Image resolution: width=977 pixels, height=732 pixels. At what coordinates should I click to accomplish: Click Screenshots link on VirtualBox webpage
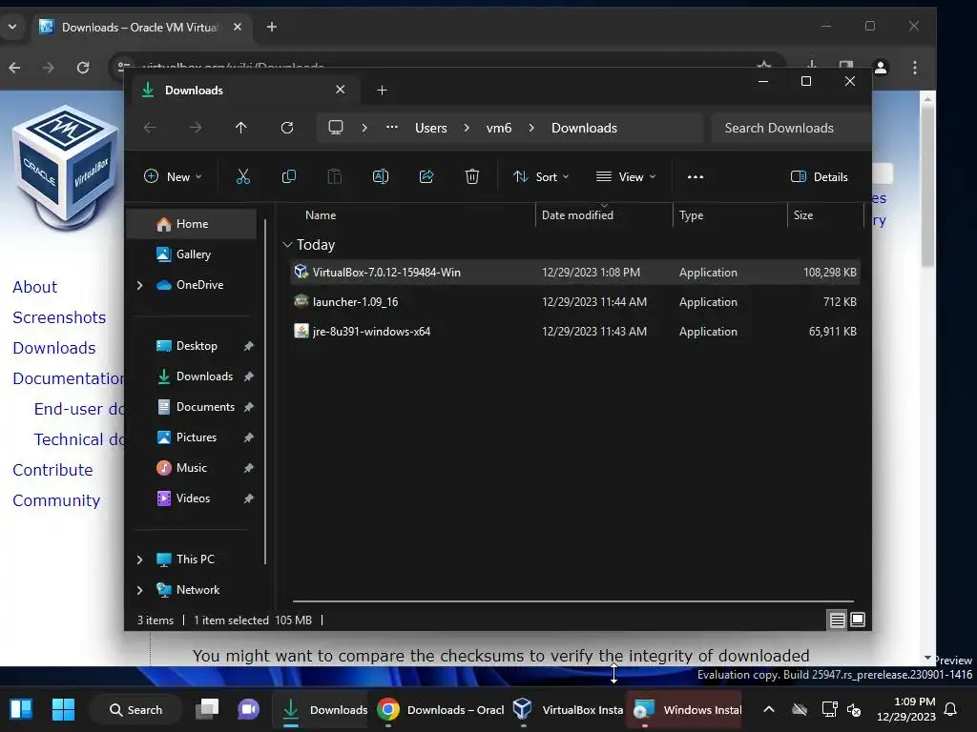(59, 317)
